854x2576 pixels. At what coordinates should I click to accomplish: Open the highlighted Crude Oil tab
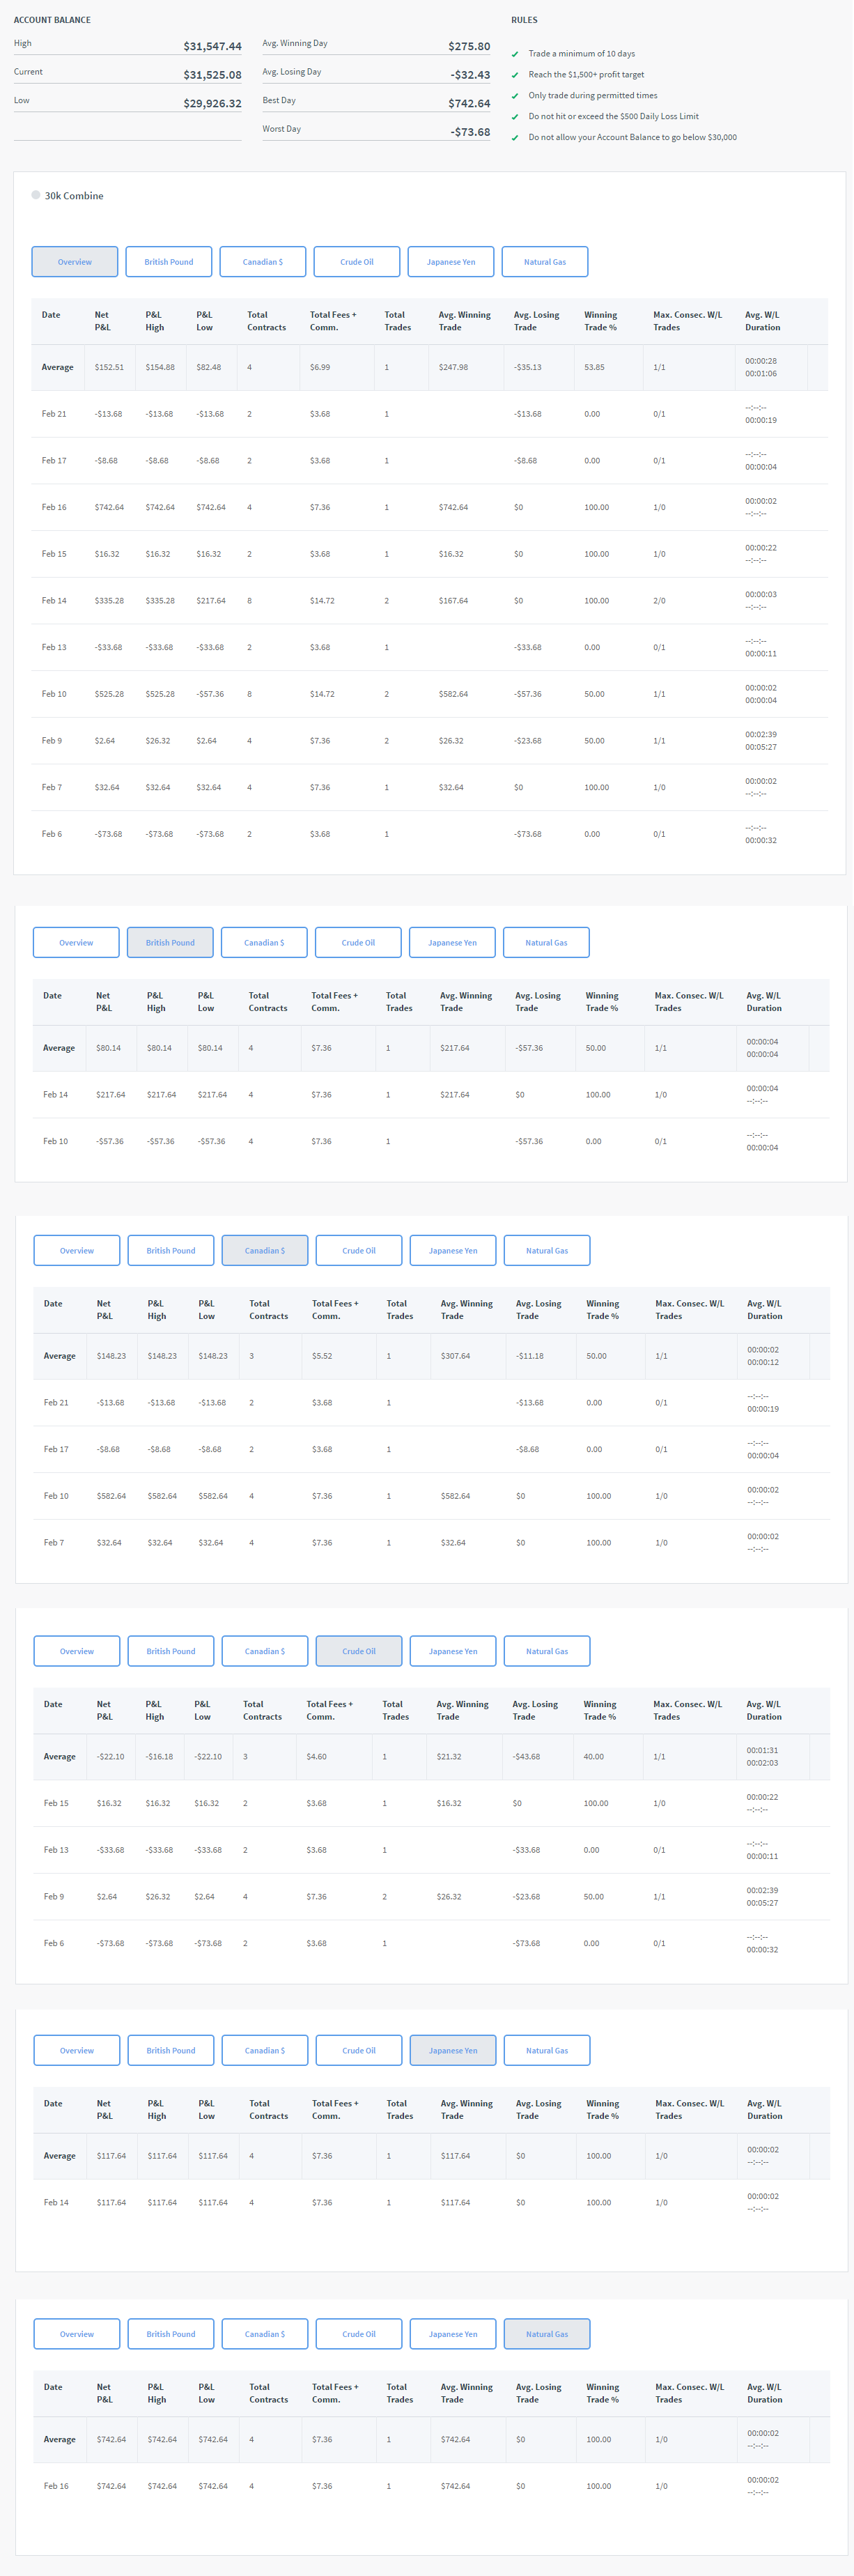coord(359,1651)
